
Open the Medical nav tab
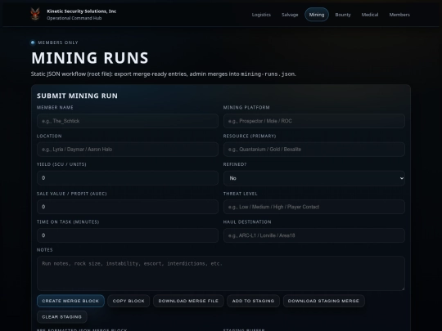coord(370,15)
